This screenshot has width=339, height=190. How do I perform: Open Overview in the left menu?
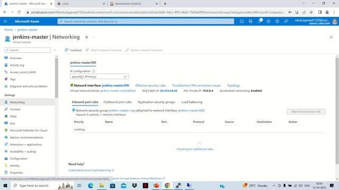tap(15, 58)
